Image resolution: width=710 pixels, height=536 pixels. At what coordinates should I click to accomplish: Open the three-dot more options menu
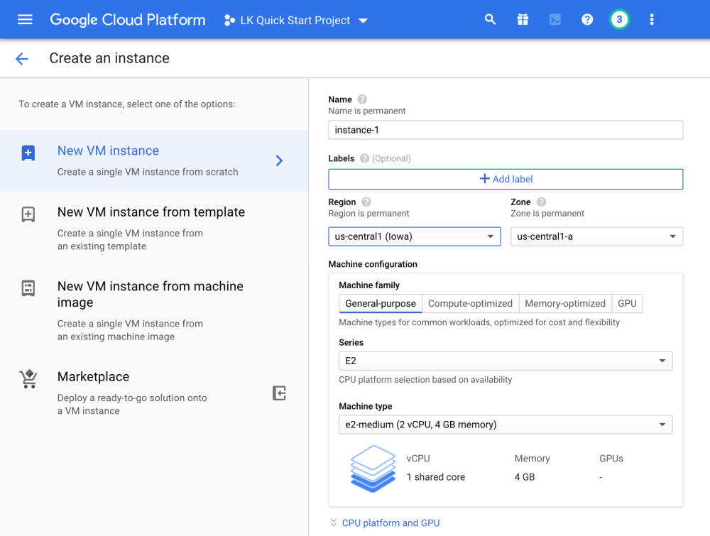pyautogui.click(x=652, y=20)
